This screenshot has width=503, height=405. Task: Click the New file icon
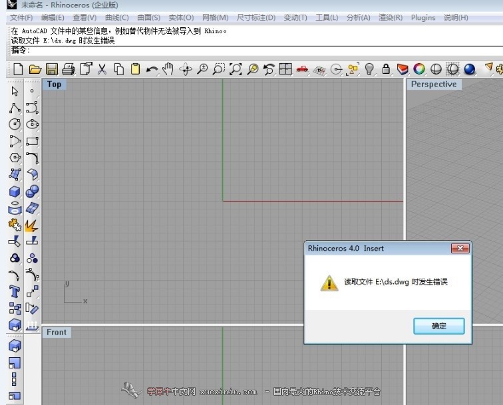(18, 69)
